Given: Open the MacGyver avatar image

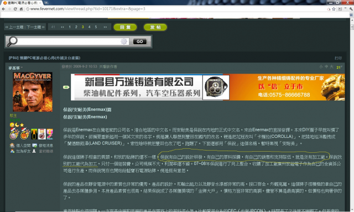Looking at the screenshot, I should 33,92.
